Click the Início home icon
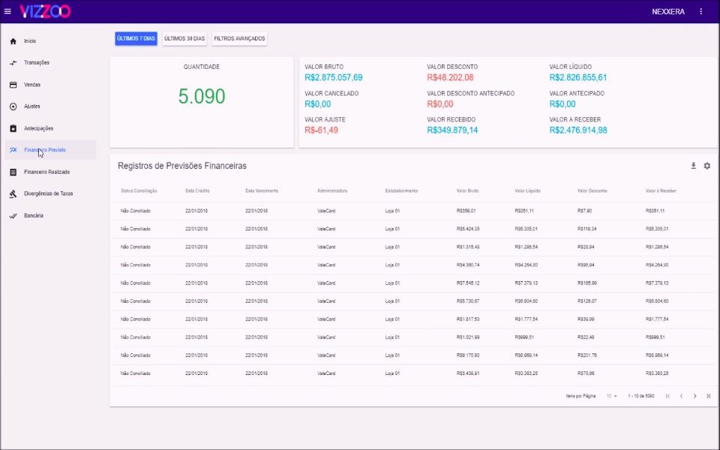This screenshot has width=720, height=450. 13,41
